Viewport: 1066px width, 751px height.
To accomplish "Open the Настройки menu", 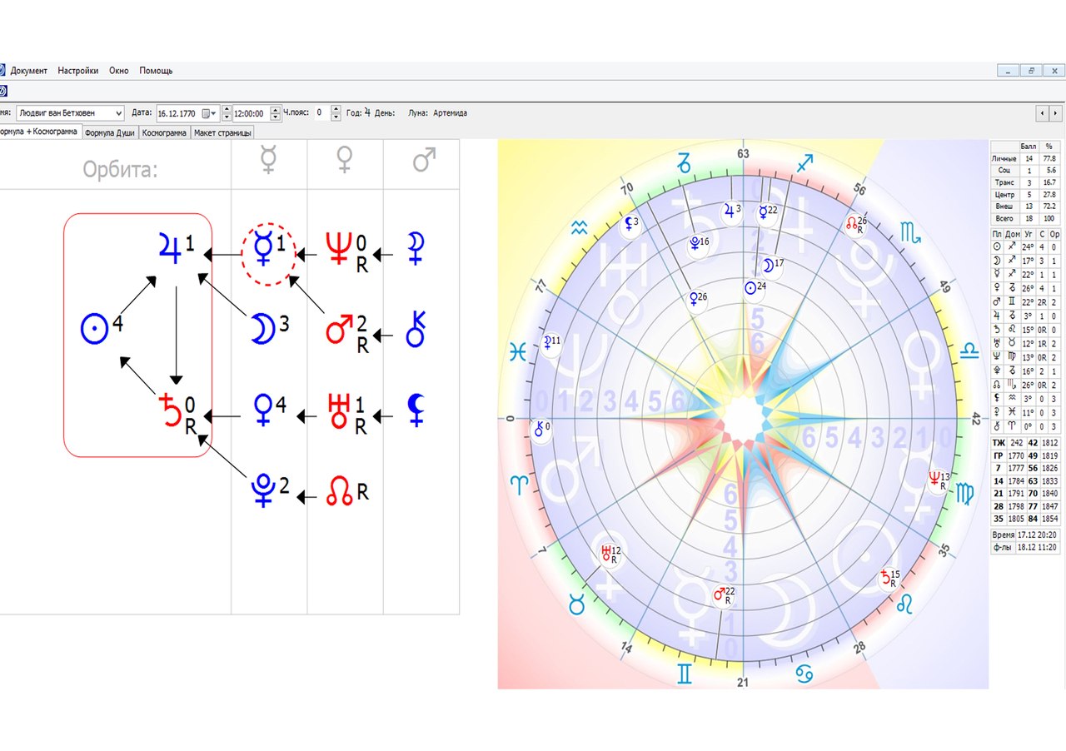I will pos(77,71).
